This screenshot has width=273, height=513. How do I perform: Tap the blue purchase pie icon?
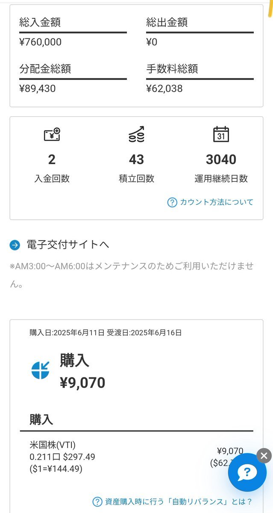pos(41,370)
